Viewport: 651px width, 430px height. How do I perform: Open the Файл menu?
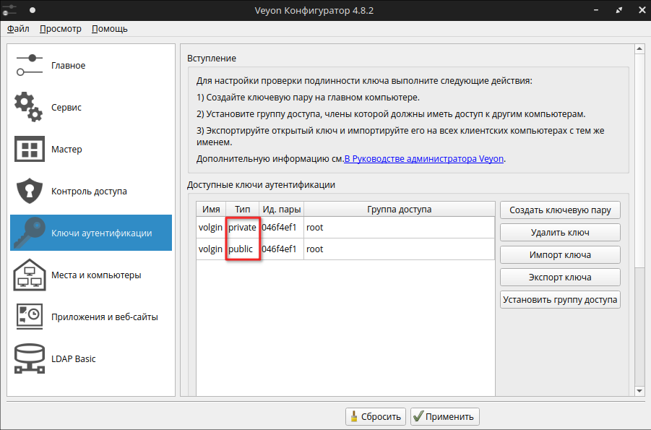point(18,29)
